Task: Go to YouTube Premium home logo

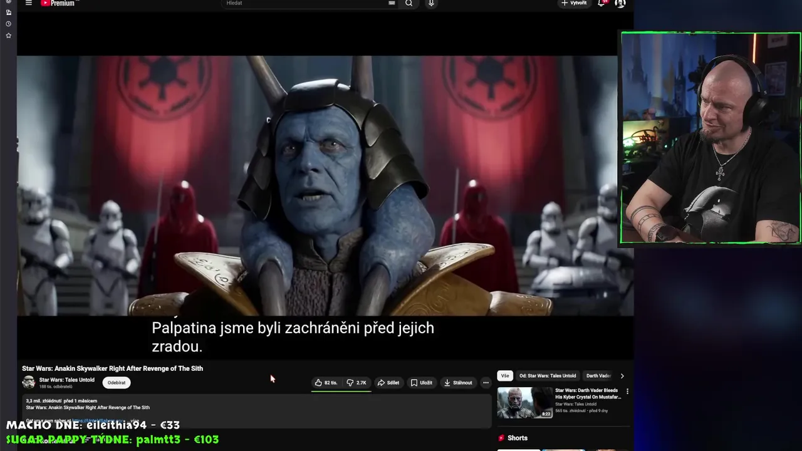Action: point(58,3)
